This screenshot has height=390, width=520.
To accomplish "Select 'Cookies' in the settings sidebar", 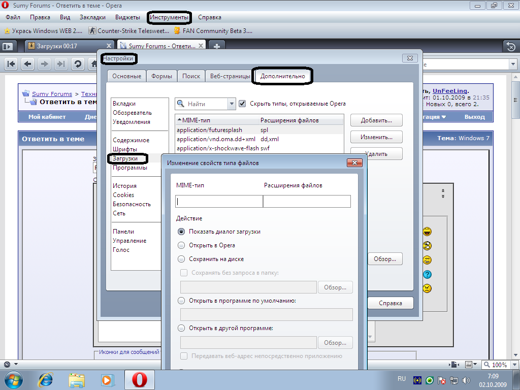I will click(x=123, y=195).
